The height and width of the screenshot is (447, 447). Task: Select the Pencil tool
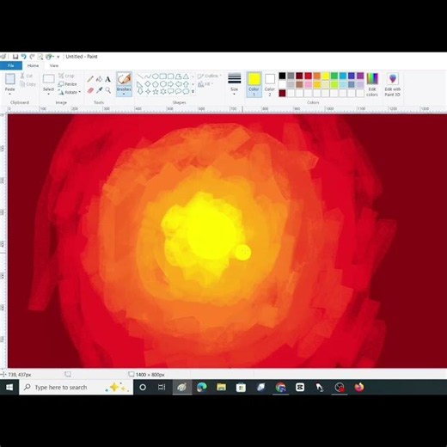90,79
